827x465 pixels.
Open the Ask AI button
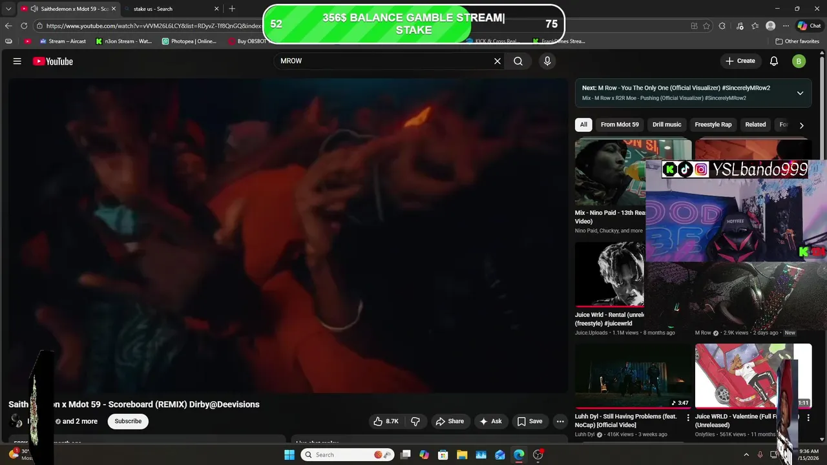coord(490,421)
